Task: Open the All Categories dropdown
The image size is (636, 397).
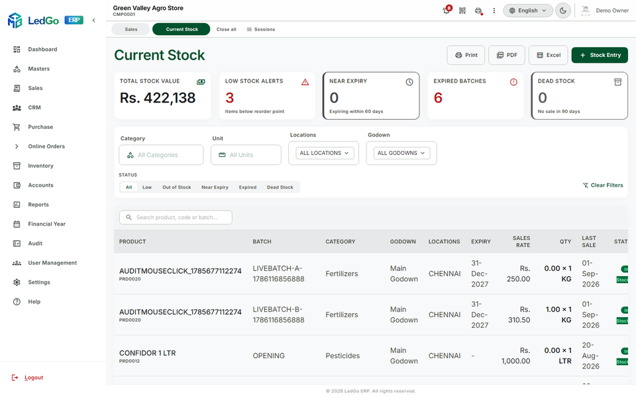Action: tap(161, 155)
